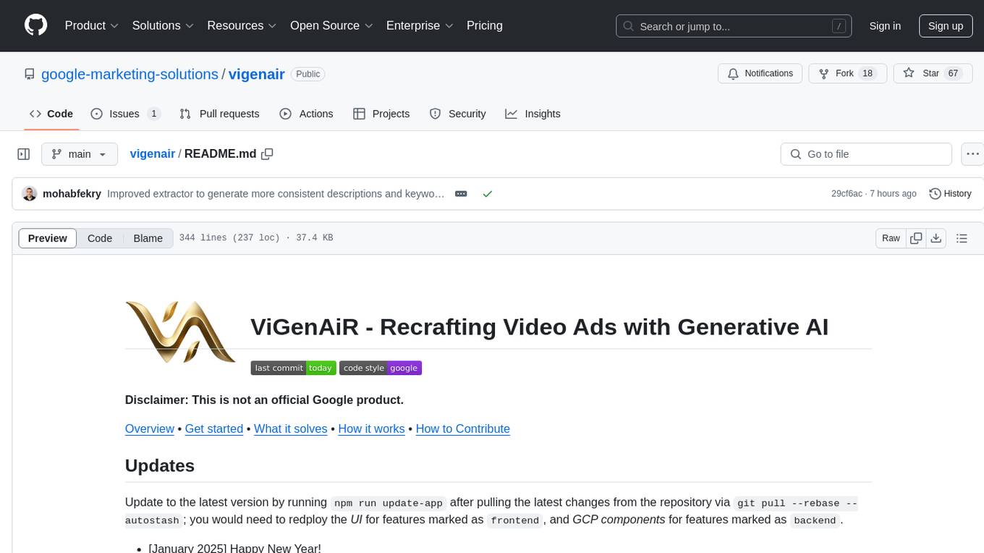Open mohabfekry author profile
Viewport: 984px width, 553px height.
click(72, 193)
